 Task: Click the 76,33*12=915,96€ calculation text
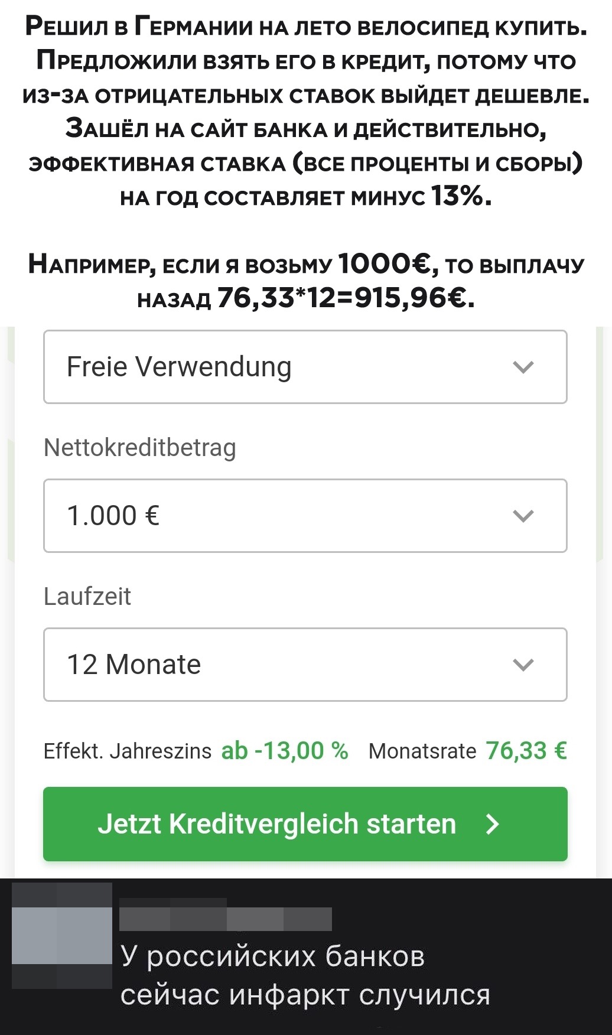tap(346, 298)
